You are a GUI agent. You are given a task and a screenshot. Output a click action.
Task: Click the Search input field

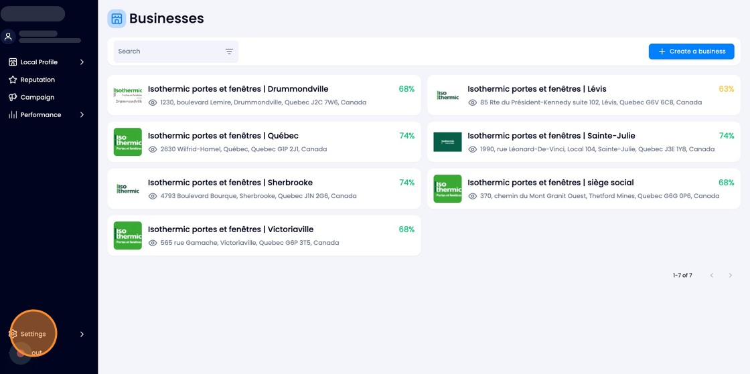[176, 52]
